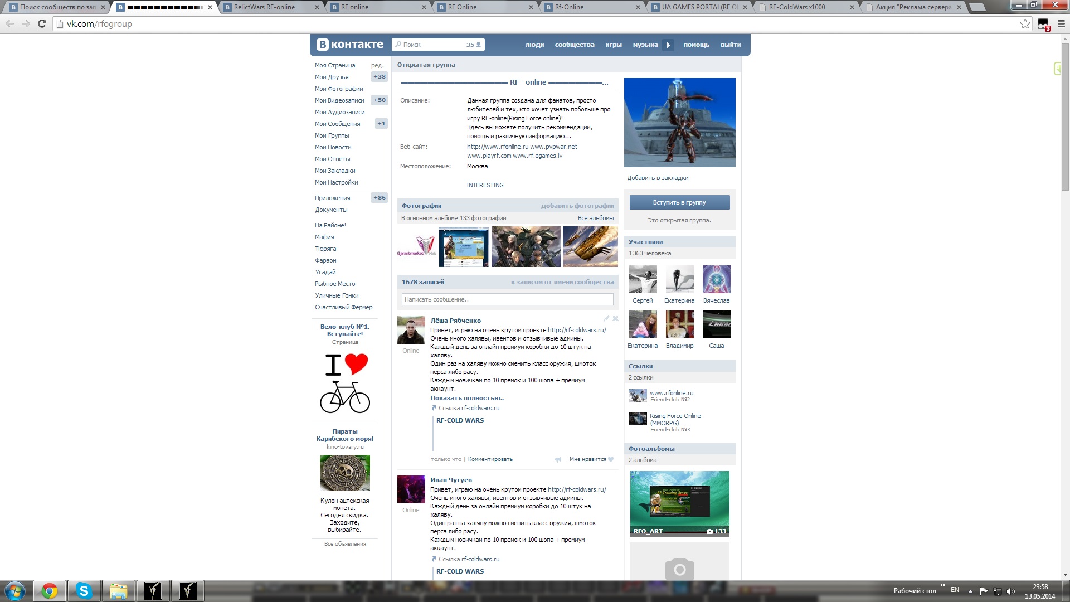Open member Сергей avatar

[643, 279]
